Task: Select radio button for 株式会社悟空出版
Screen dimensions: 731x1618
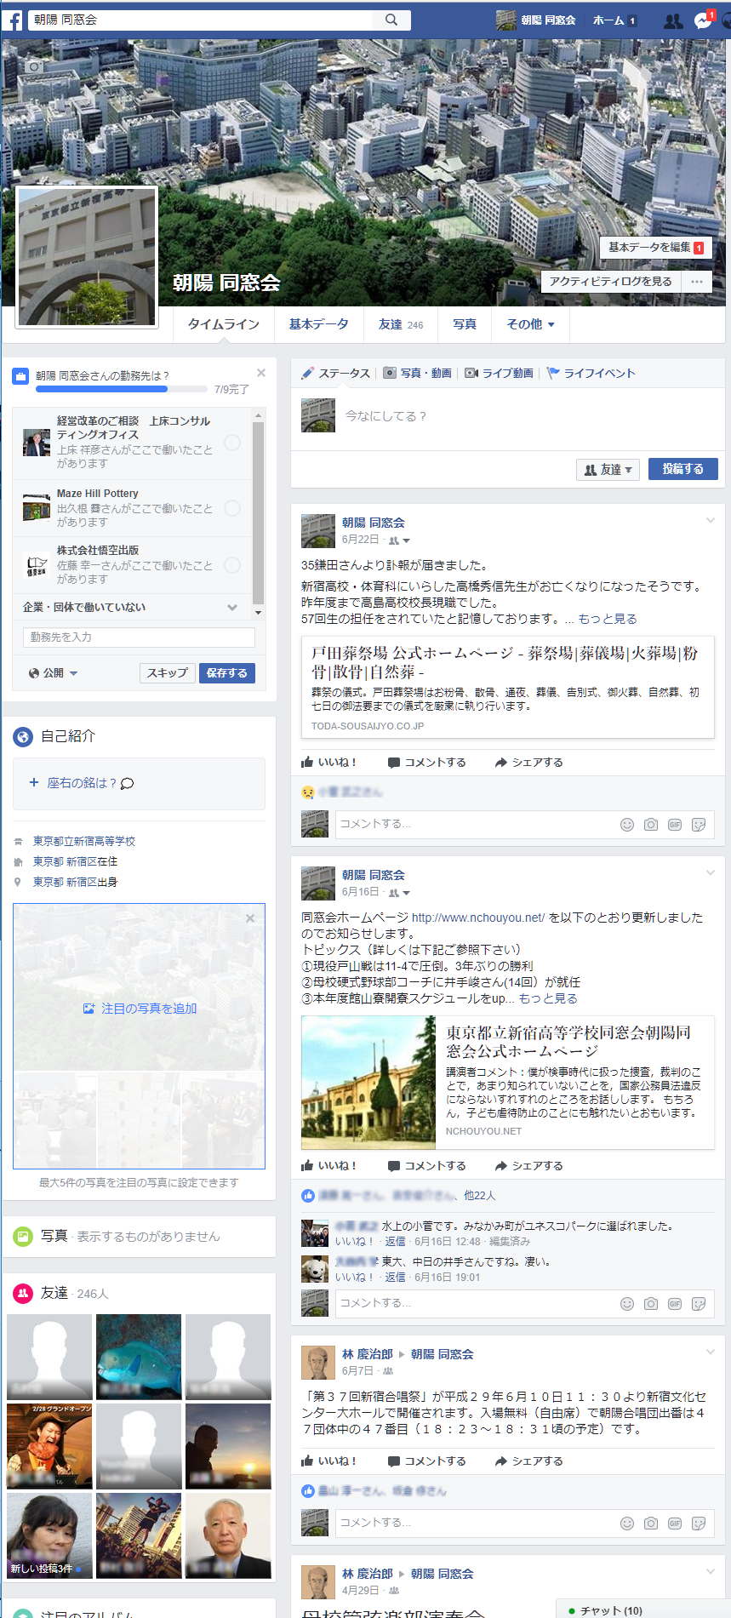Action: click(232, 565)
